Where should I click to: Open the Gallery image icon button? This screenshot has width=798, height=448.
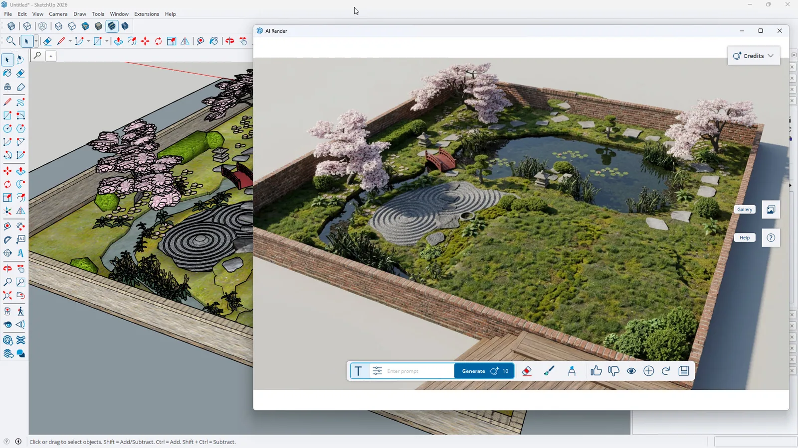tap(771, 210)
